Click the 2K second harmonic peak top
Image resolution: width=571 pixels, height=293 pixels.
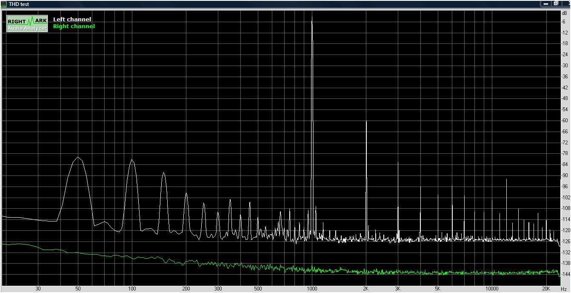[366, 122]
